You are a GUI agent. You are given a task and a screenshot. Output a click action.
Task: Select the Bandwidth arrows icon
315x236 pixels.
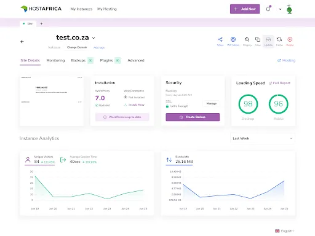(169, 160)
